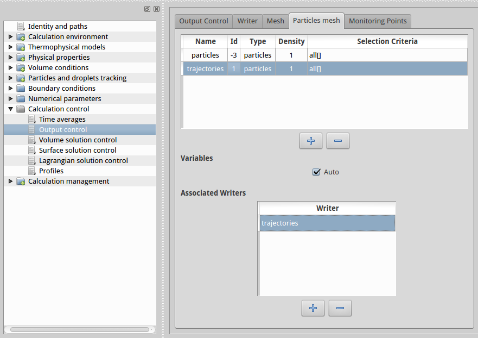This screenshot has height=338, width=478.
Task: Expand the Thermophysical models tree node
Action: pos(10,47)
